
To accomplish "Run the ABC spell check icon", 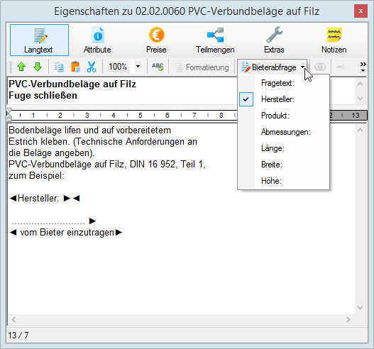I will click(158, 67).
